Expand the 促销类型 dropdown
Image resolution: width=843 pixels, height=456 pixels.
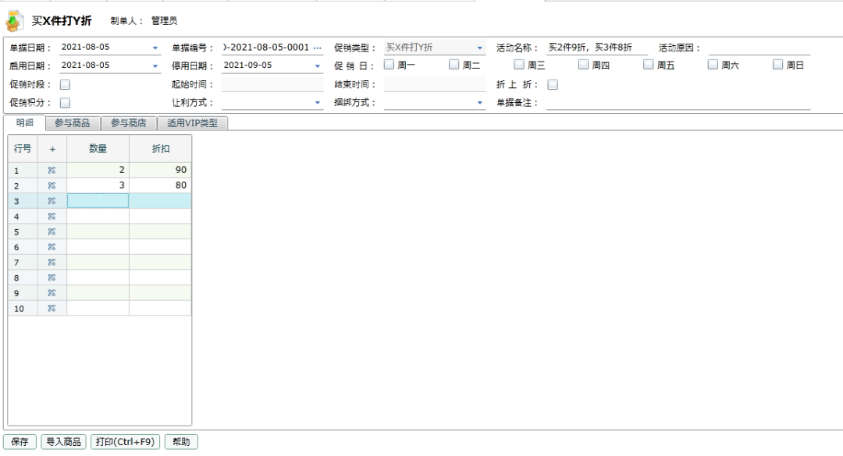pyautogui.click(x=479, y=48)
